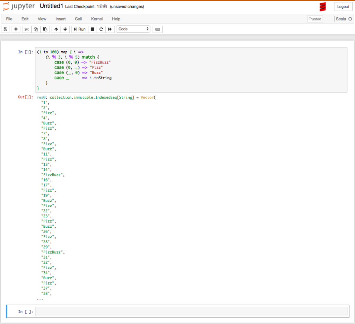355x324 pixels.
Task: Click the Run button
Action: coord(79,29)
